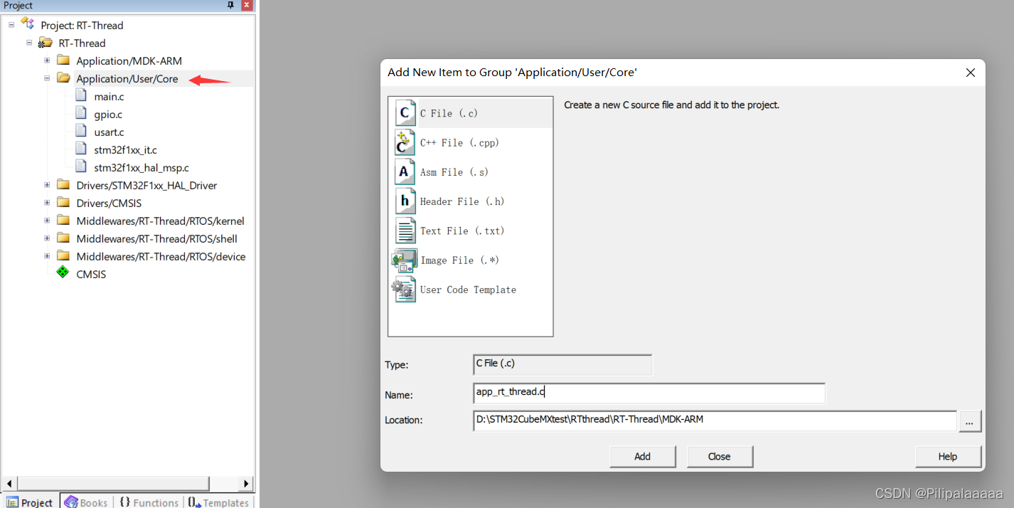1014x508 pixels.
Task: Select the main.c file label
Action: (109, 96)
